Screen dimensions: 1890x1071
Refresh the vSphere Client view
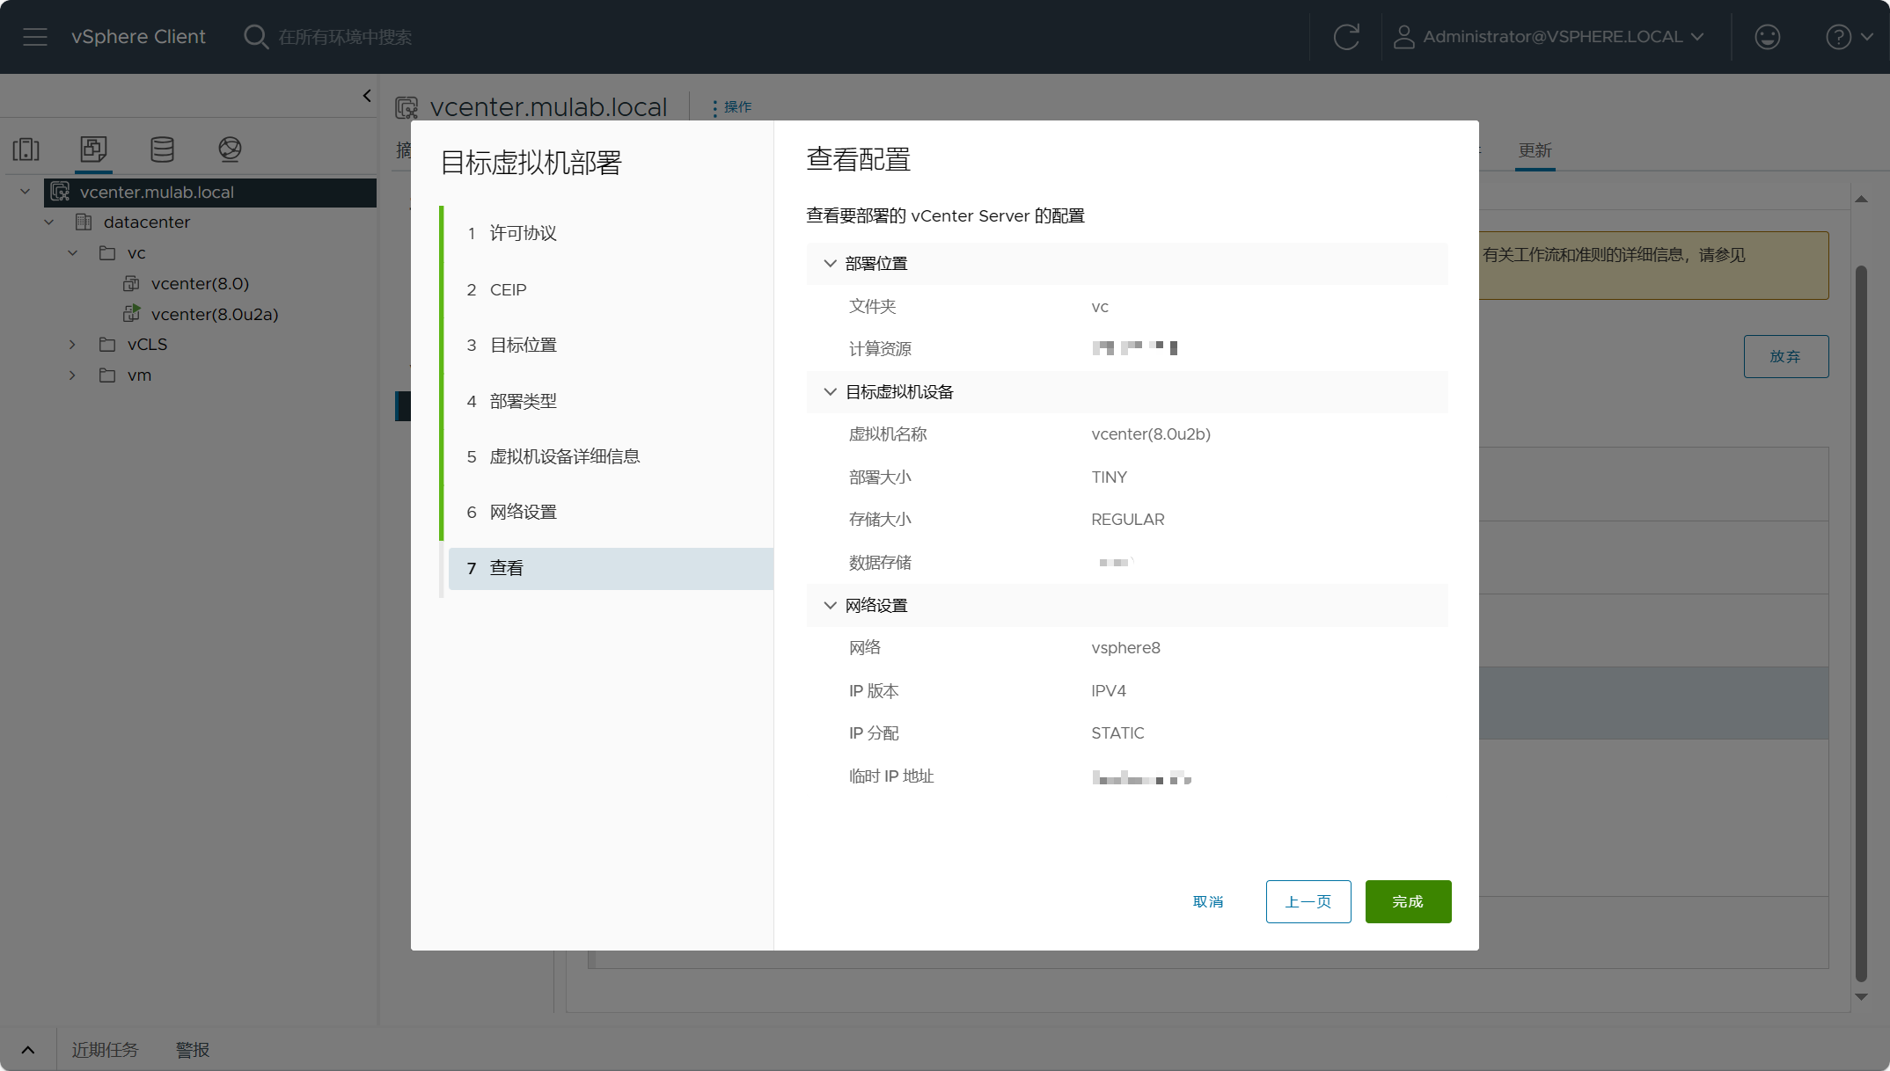pyautogui.click(x=1346, y=37)
